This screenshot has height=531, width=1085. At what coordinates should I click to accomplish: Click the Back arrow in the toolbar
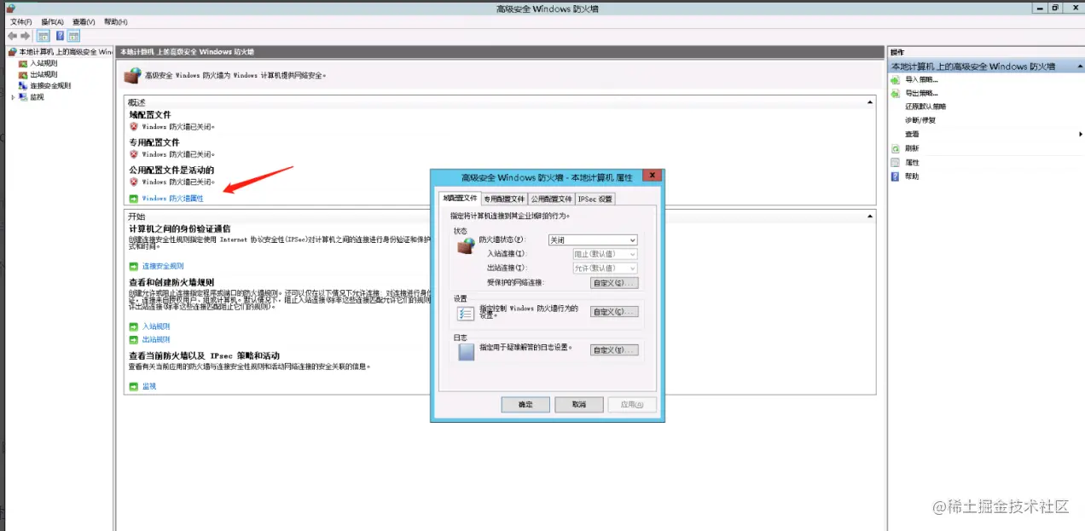(x=12, y=36)
